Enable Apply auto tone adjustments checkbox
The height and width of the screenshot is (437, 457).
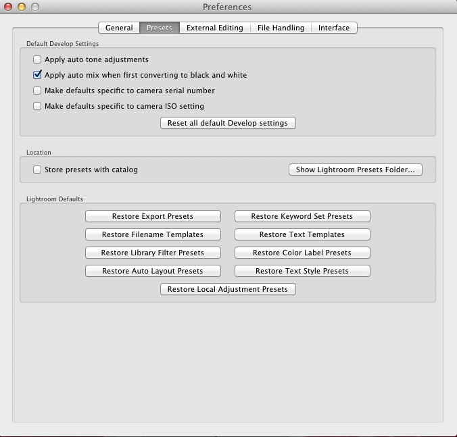click(x=38, y=59)
